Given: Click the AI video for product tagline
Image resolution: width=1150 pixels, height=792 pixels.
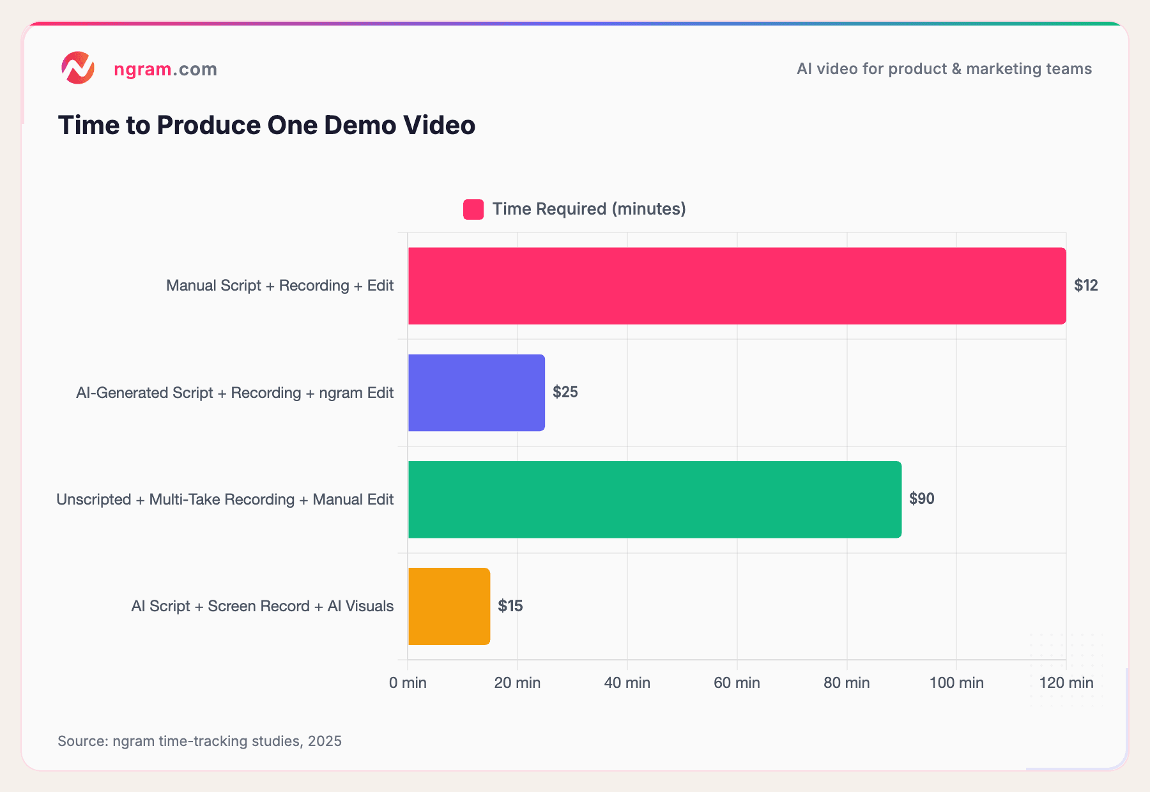Looking at the screenshot, I should tap(944, 69).
